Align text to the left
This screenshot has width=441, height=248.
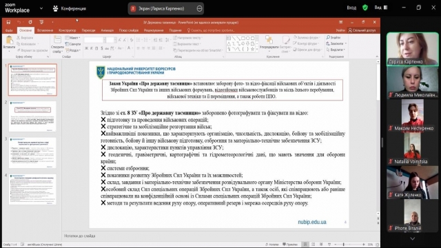(139, 48)
